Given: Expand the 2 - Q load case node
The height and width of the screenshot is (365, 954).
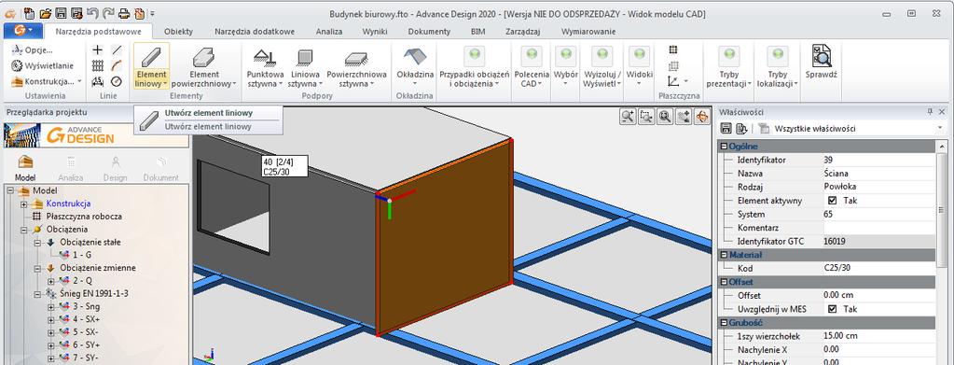Looking at the screenshot, I should click(50, 281).
